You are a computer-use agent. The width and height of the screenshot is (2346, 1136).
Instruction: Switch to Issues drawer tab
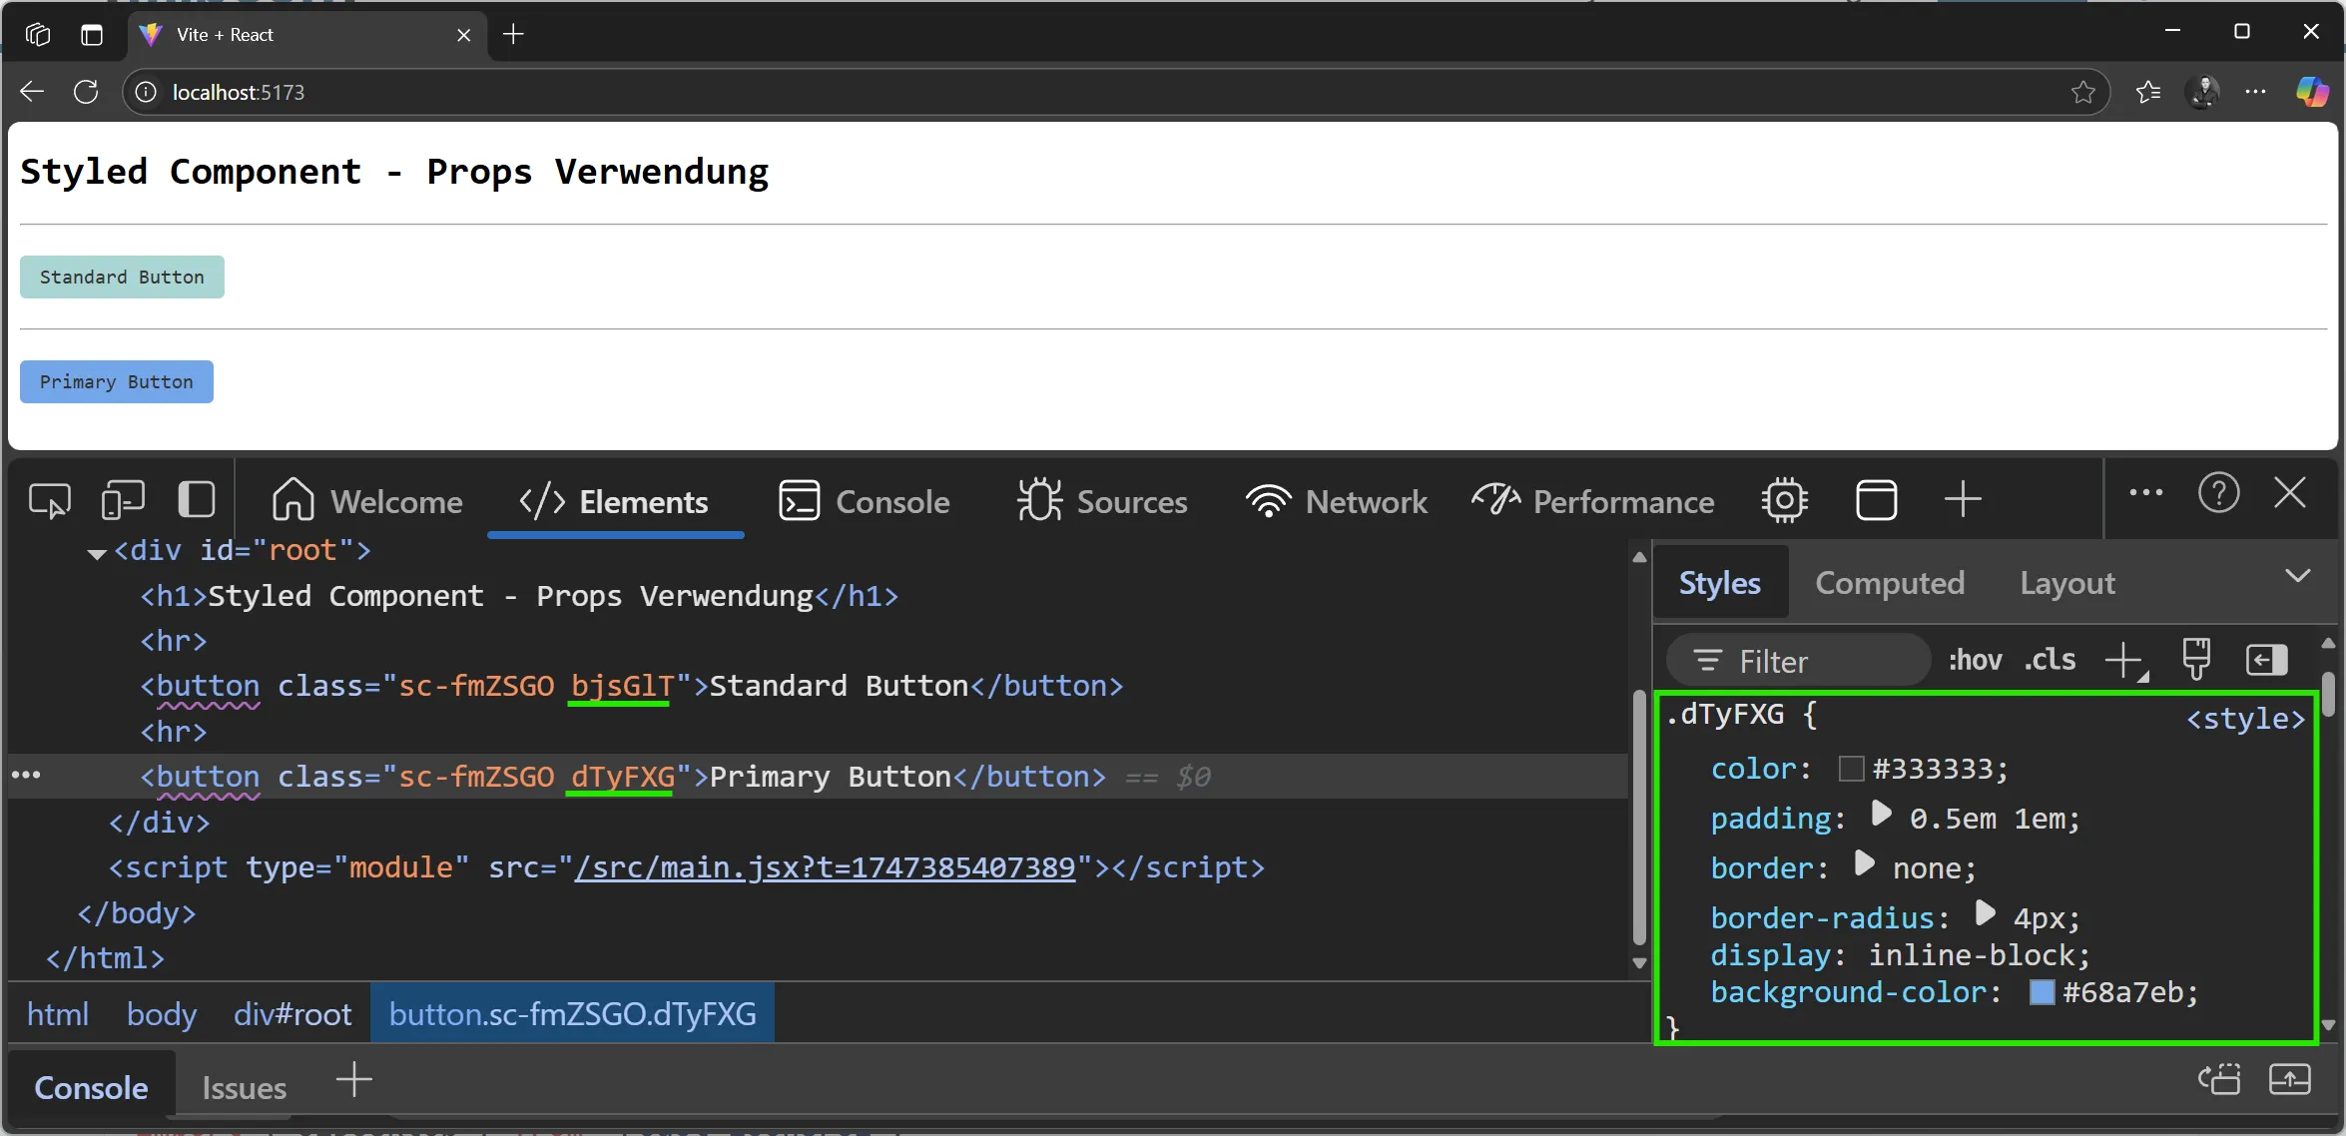pos(244,1087)
